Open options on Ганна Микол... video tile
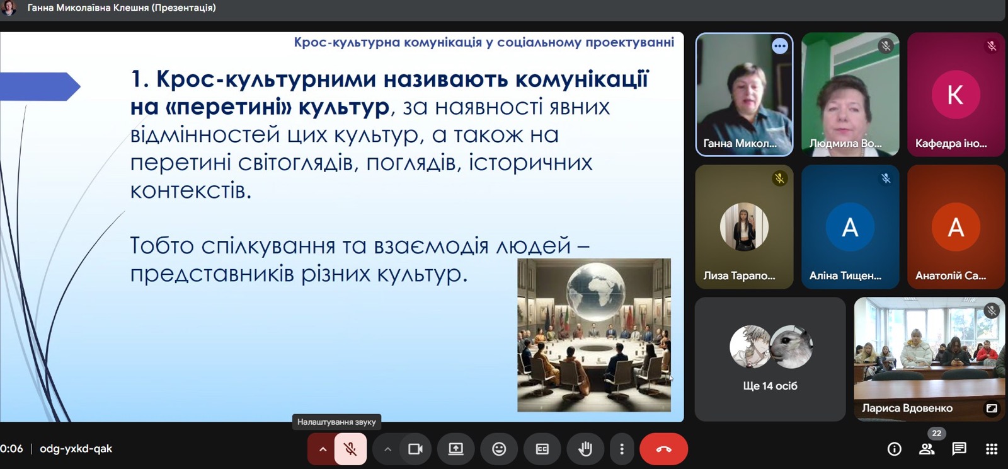The height and width of the screenshot is (469, 1008). [780, 46]
